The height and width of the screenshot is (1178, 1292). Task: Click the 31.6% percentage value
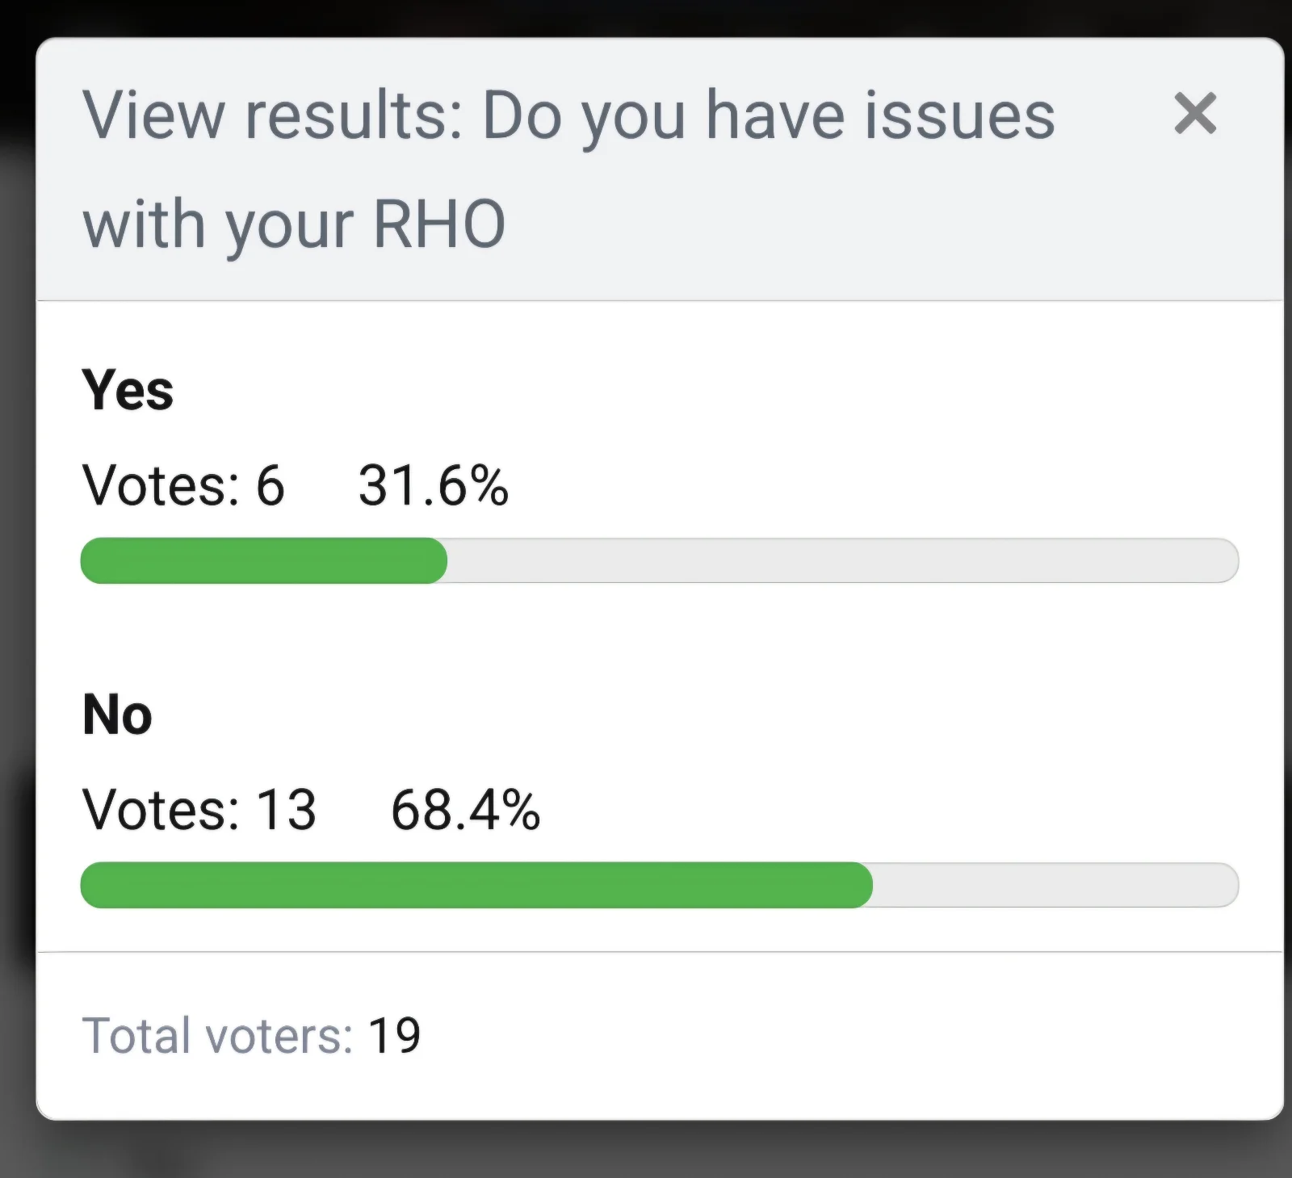point(434,486)
